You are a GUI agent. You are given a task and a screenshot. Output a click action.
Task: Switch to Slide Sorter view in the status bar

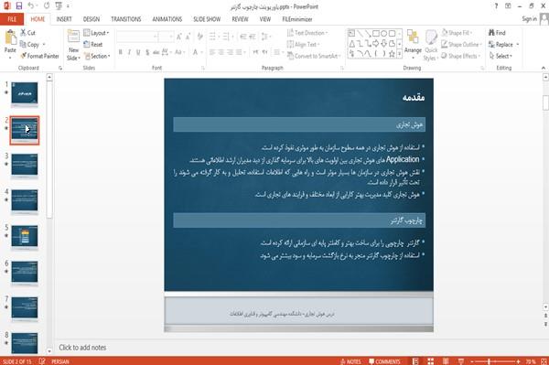[x=431, y=361]
